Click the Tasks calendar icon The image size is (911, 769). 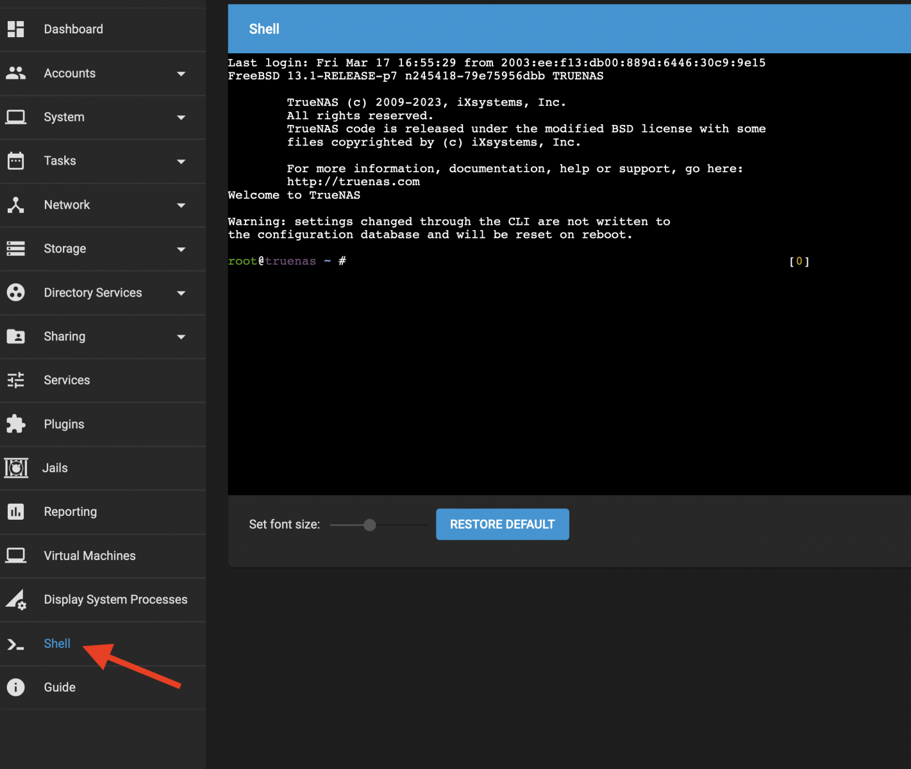pyautogui.click(x=15, y=161)
